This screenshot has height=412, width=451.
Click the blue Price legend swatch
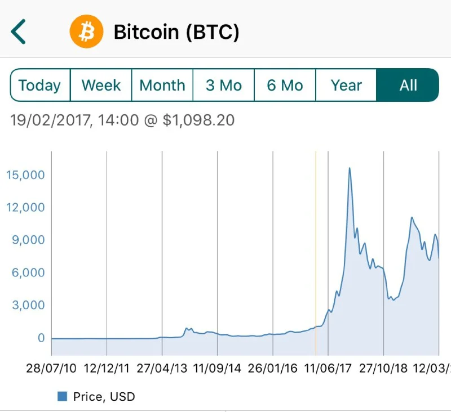[x=63, y=396]
